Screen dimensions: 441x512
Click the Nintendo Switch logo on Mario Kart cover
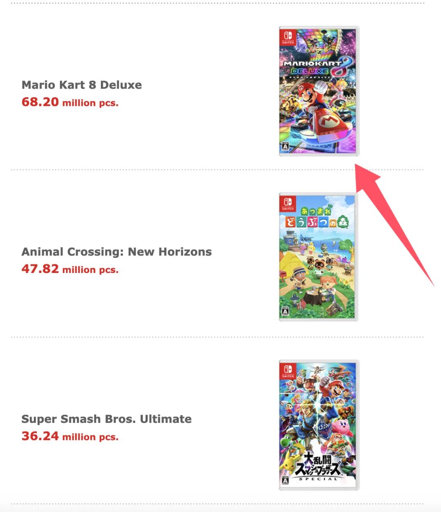pos(288,36)
